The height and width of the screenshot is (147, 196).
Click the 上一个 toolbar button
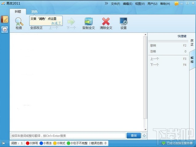click(54, 28)
